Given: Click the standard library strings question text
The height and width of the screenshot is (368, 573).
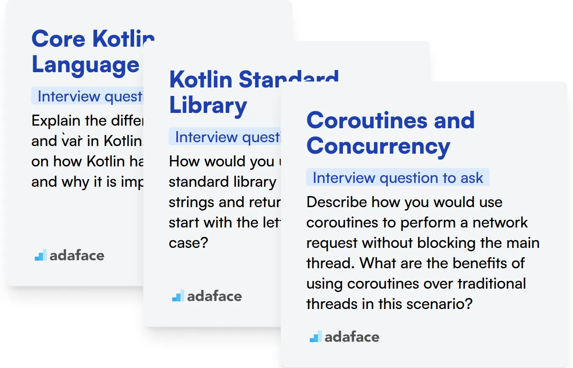Looking at the screenshot, I should tap(224, 202).
